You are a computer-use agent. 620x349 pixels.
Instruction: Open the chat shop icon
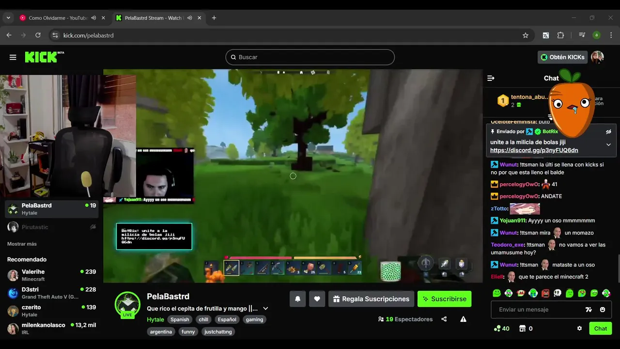(x=523, y=328)
